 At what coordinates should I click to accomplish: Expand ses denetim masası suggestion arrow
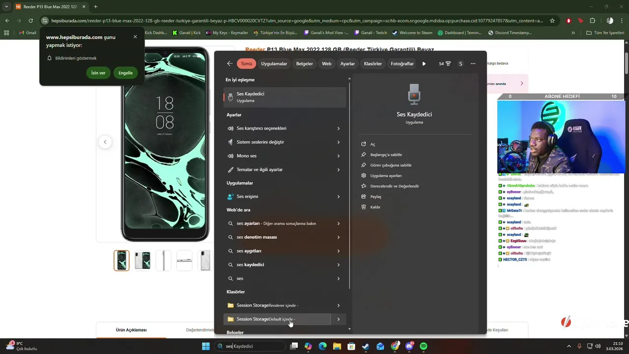click(x=339, y=237)
